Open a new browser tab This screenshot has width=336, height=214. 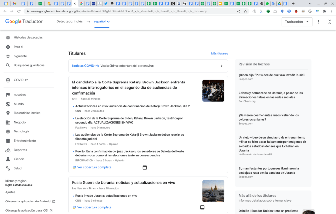293,4
